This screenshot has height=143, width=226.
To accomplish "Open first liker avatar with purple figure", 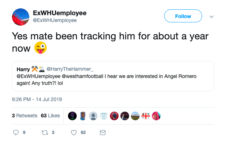I will (72, 116).
